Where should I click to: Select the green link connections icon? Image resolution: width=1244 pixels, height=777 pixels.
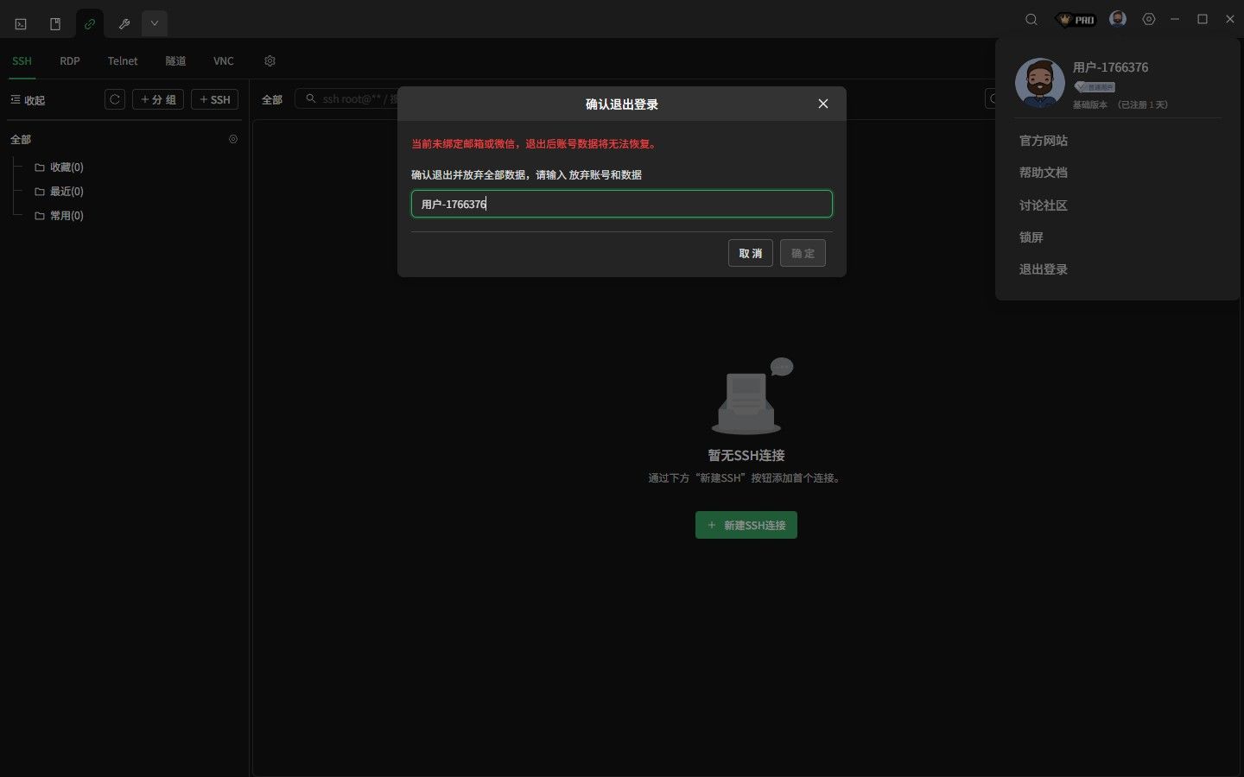90,24
